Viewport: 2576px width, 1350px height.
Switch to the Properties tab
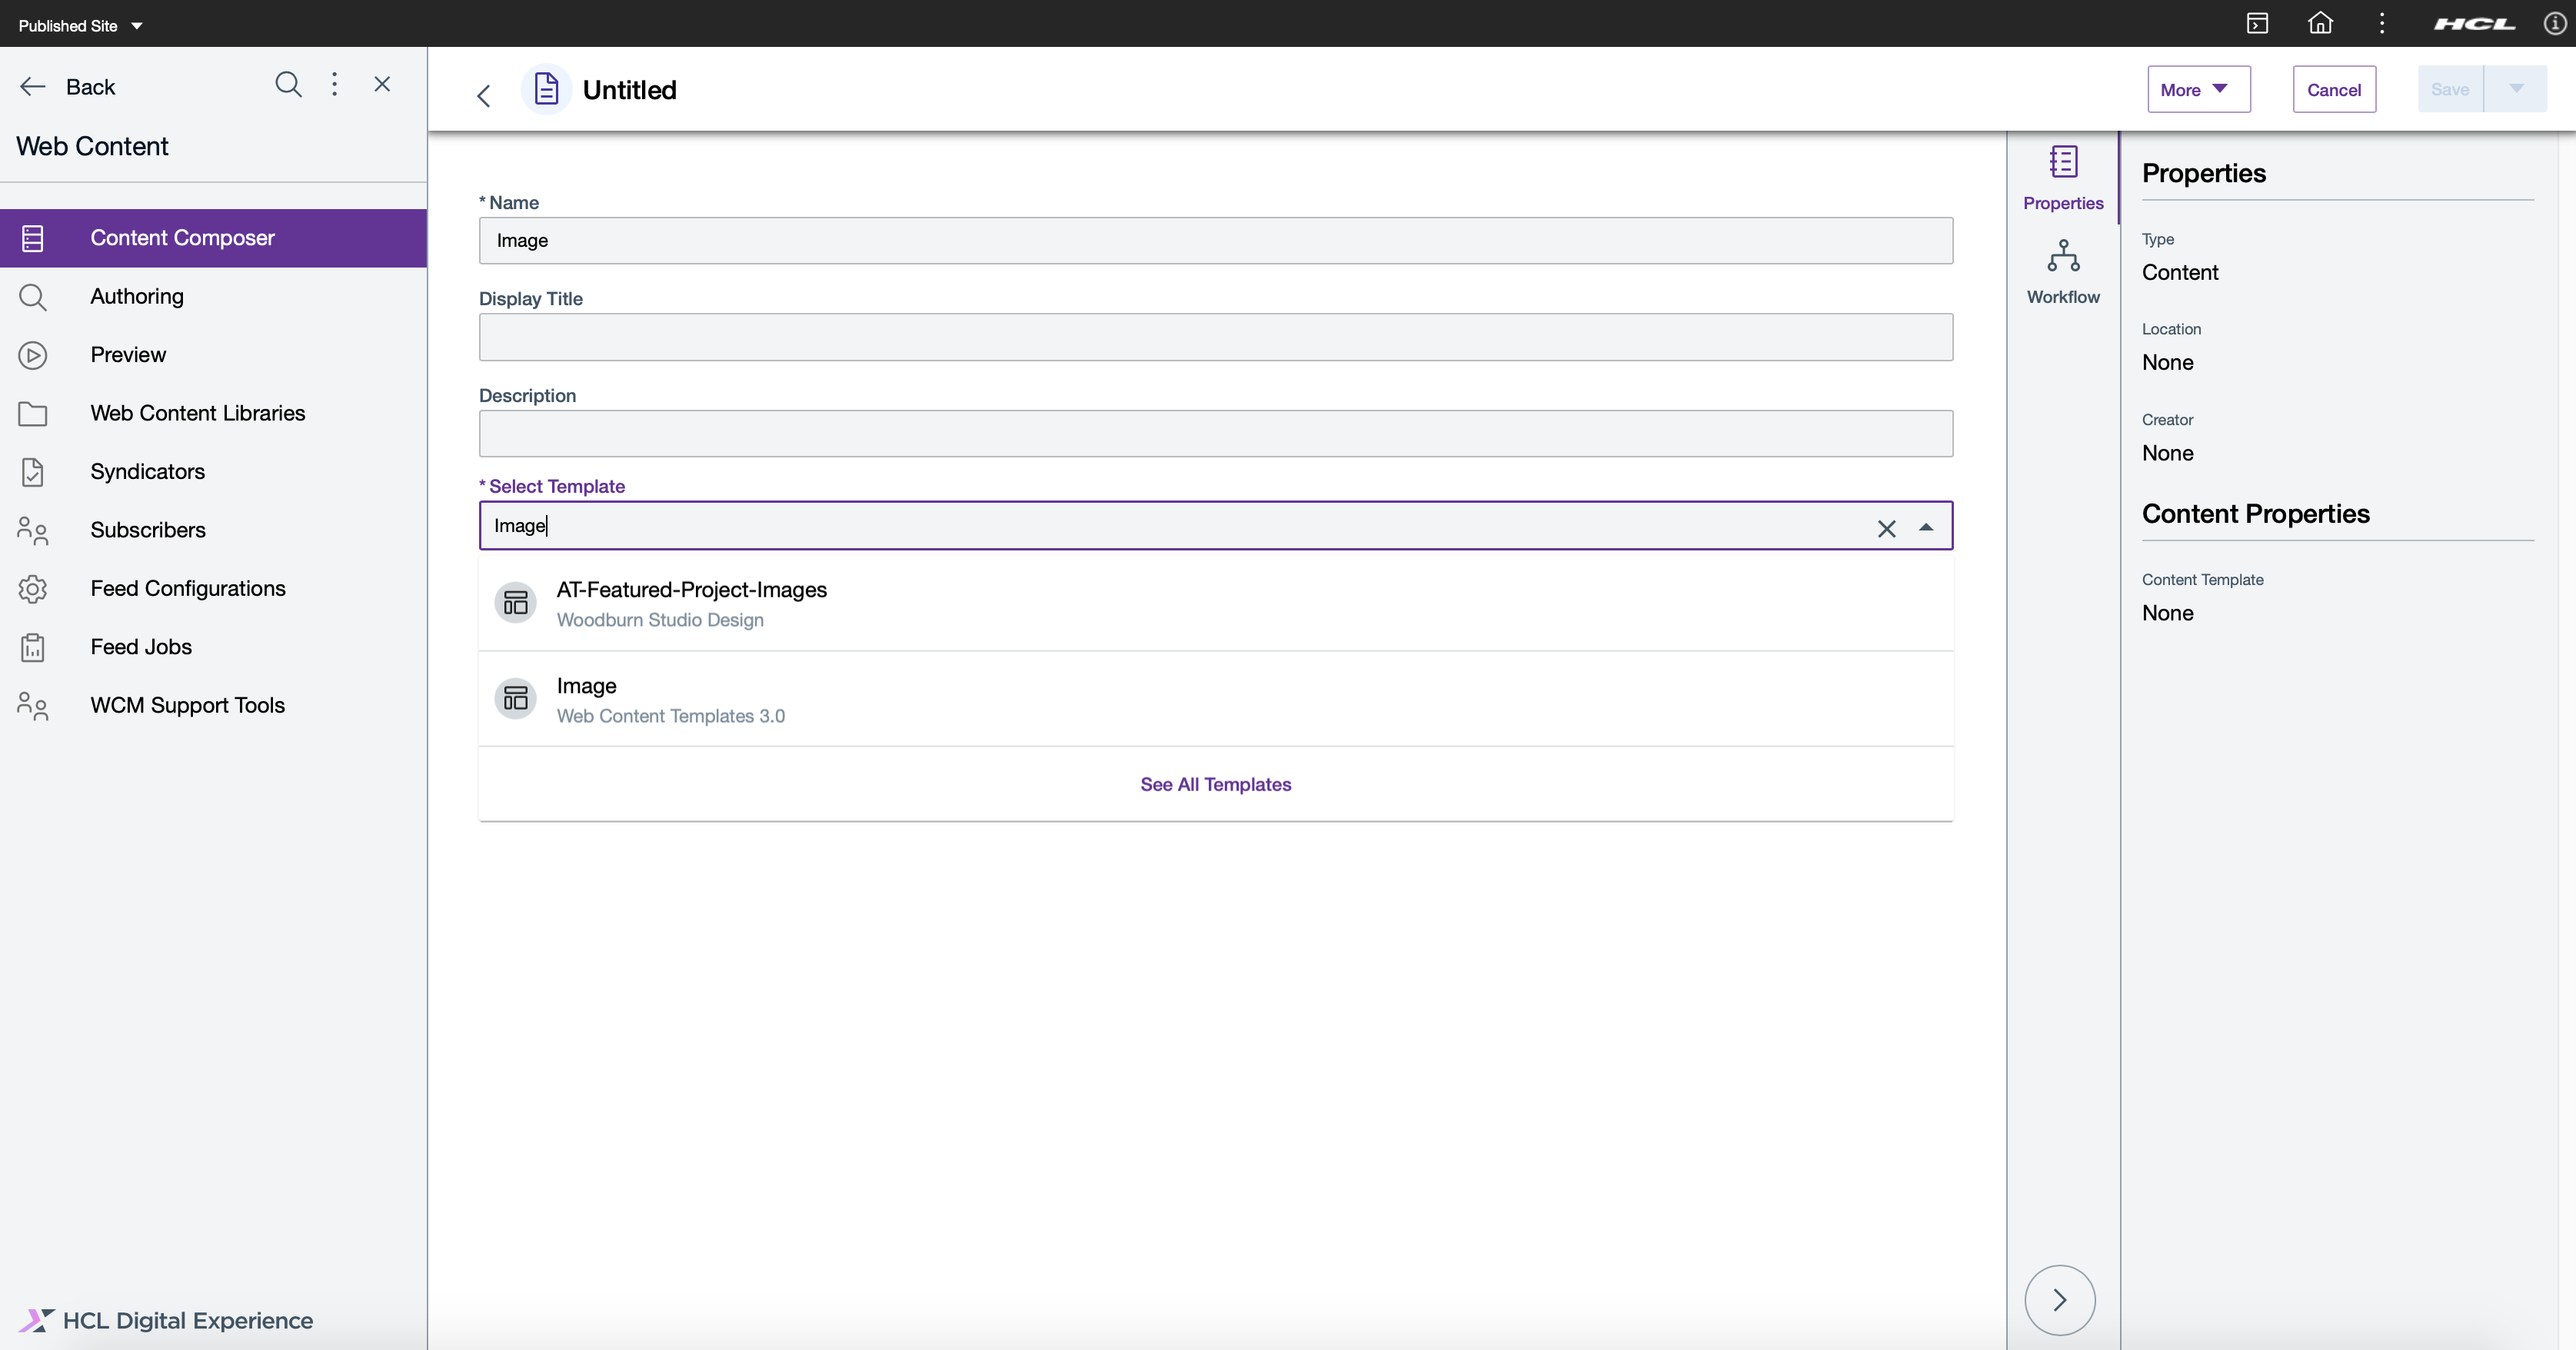(2063, 178)
